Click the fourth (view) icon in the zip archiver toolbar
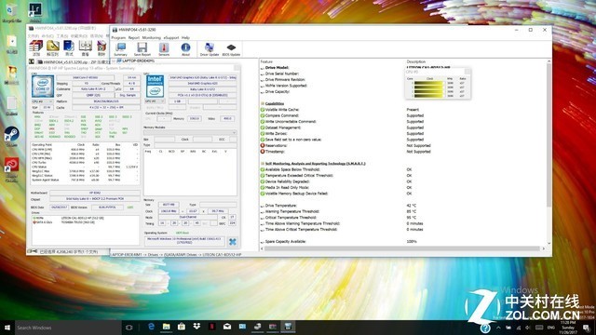This screenshot has height=335, width=596. pos(85,47)
